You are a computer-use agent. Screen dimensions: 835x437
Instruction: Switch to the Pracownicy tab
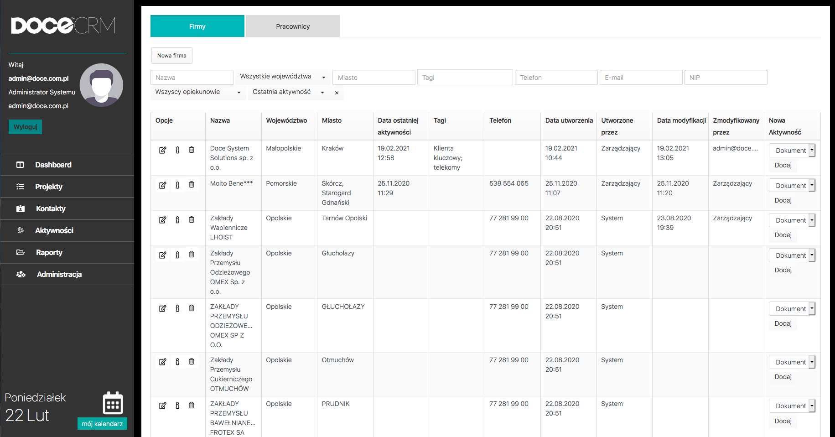click(x=293, y=26)
